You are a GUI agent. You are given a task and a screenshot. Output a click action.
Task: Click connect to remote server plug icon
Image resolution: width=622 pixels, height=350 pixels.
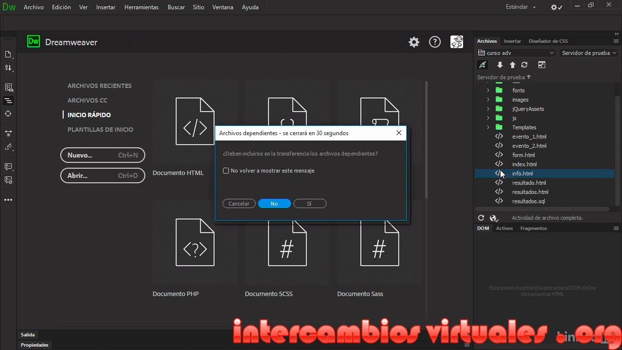coord(482,65)
